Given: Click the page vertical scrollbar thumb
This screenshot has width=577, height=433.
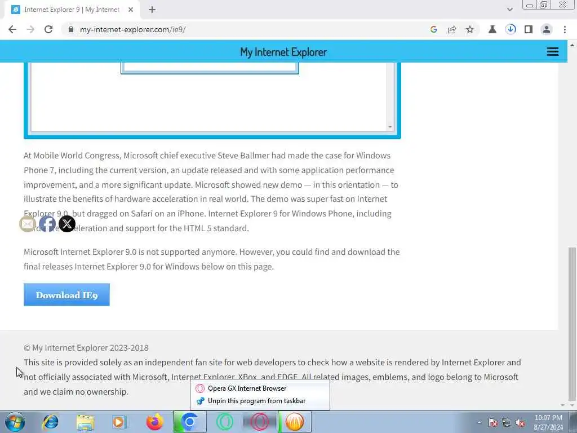Looking at the screenshot, I should point(571,324).
